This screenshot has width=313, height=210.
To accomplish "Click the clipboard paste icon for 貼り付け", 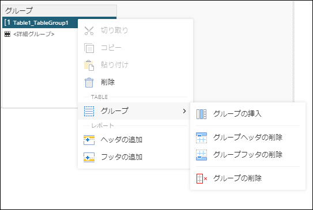I will click(x=89, y=65).
